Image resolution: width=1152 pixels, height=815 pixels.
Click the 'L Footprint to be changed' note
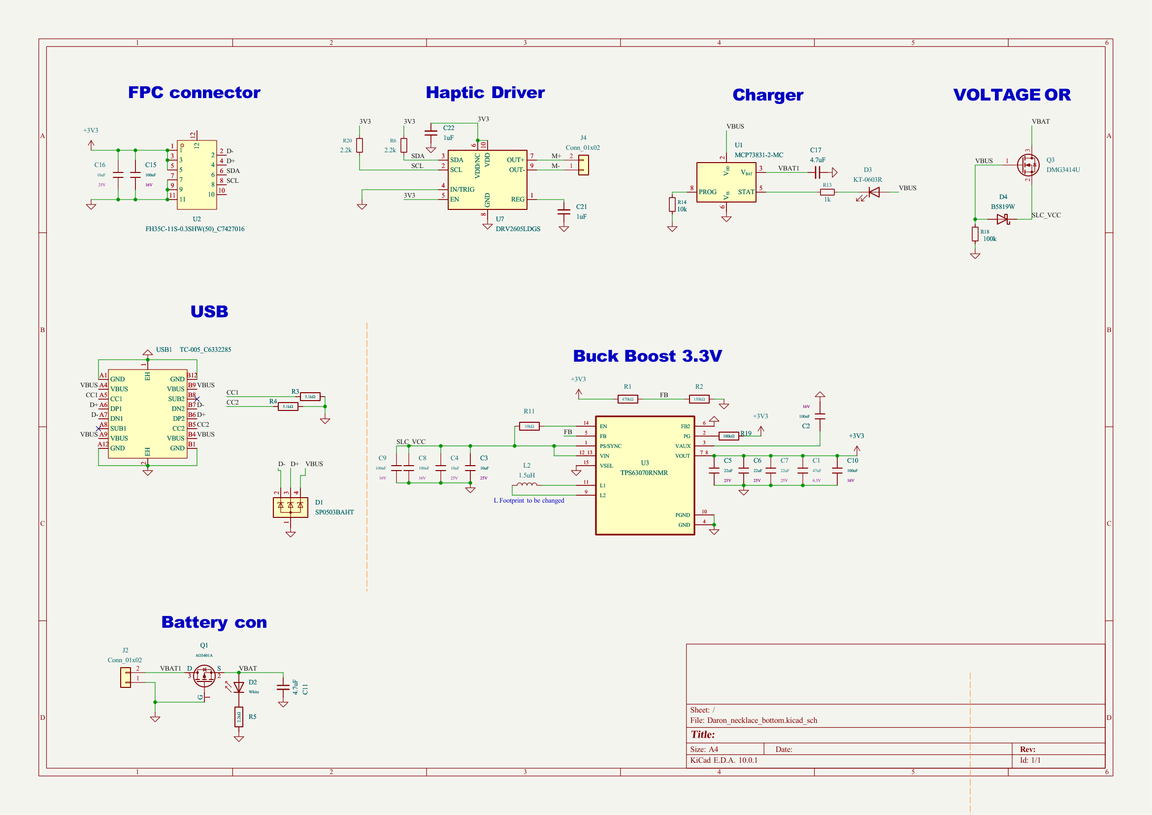click(x=529, y=500)
